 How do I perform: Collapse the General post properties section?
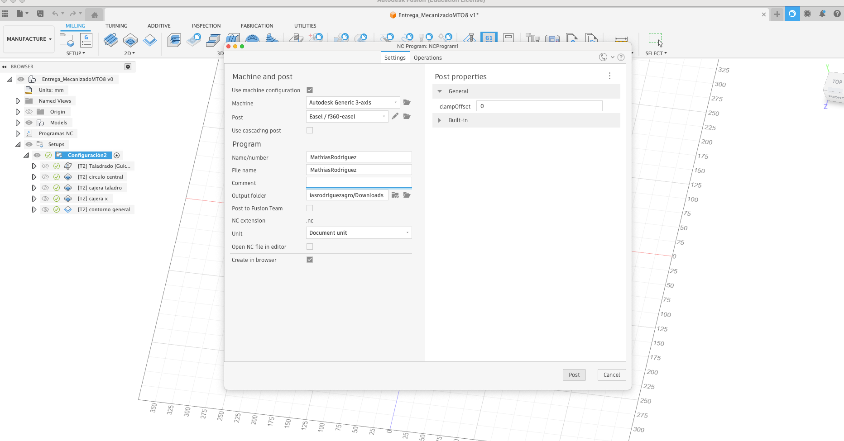click(x=440, y=91)
